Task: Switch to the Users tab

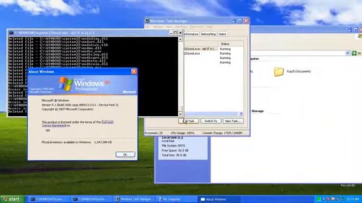Action: [222, 34]
